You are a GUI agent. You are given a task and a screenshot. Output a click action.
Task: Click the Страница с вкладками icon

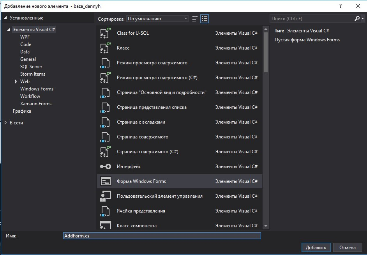tap(105, 122)
